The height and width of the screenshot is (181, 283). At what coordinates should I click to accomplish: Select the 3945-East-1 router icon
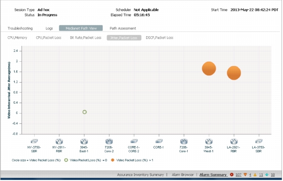(x=84, y=141)
